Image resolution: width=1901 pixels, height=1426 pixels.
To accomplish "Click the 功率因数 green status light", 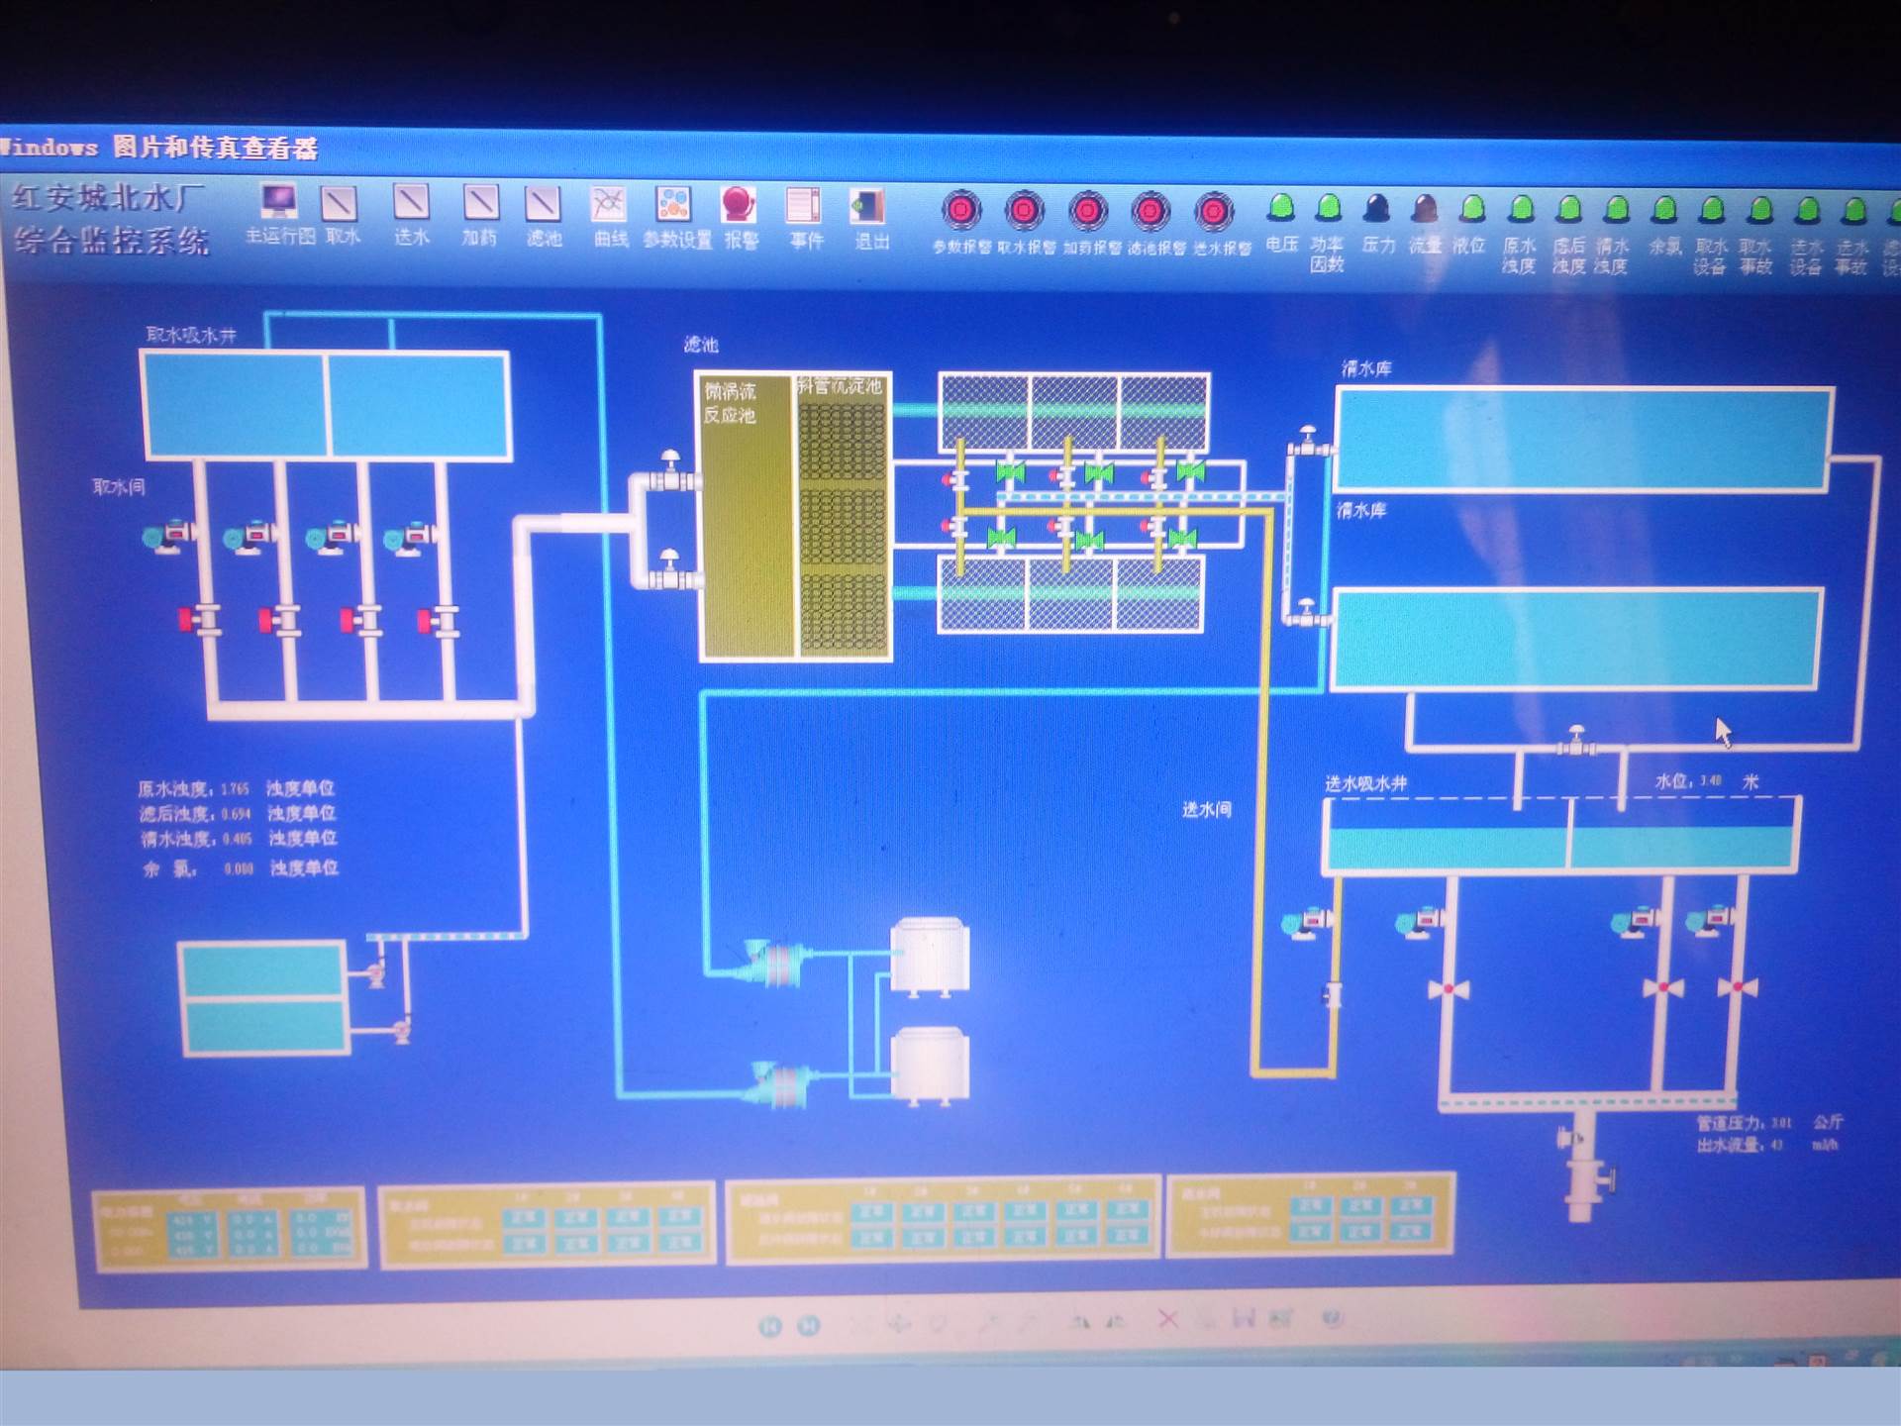I will click(1328, 207).
